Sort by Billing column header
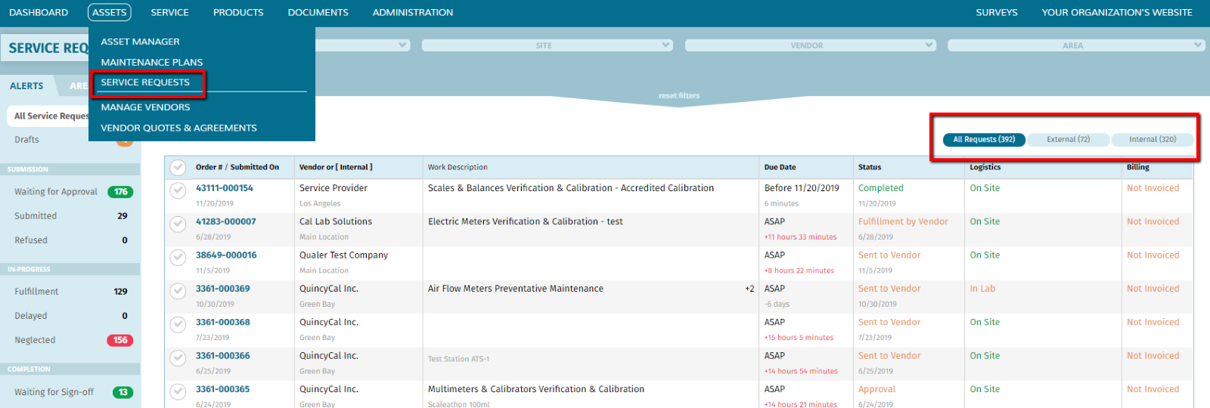This screenshot has width=1210, height=408. point(1138,167)
